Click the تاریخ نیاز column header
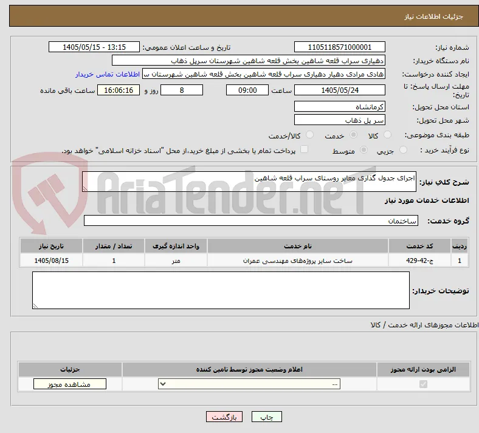This screenshot has height=433, width=479. coord(51,246)
